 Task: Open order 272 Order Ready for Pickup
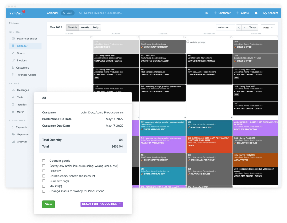tap(163, 47)
